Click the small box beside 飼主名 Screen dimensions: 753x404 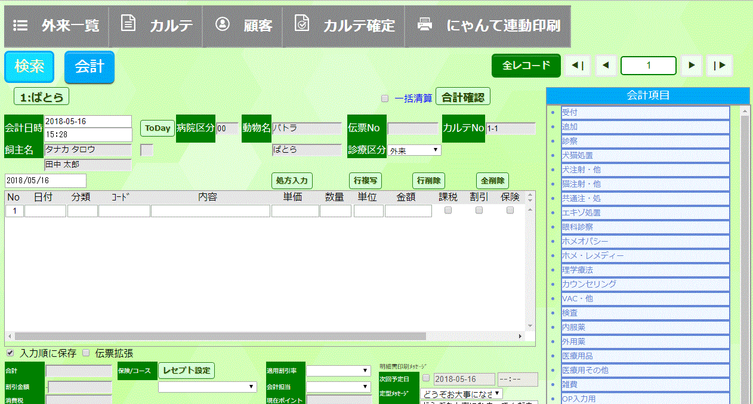tap(146, 150)
